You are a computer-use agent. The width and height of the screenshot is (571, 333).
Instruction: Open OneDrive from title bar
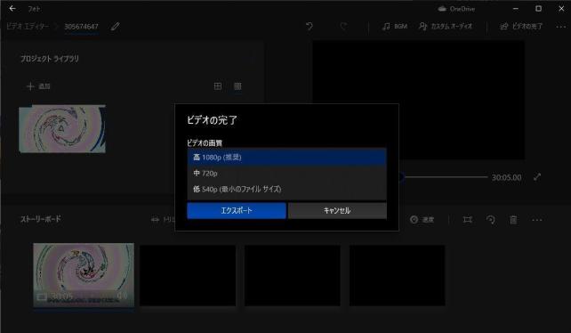456,9
